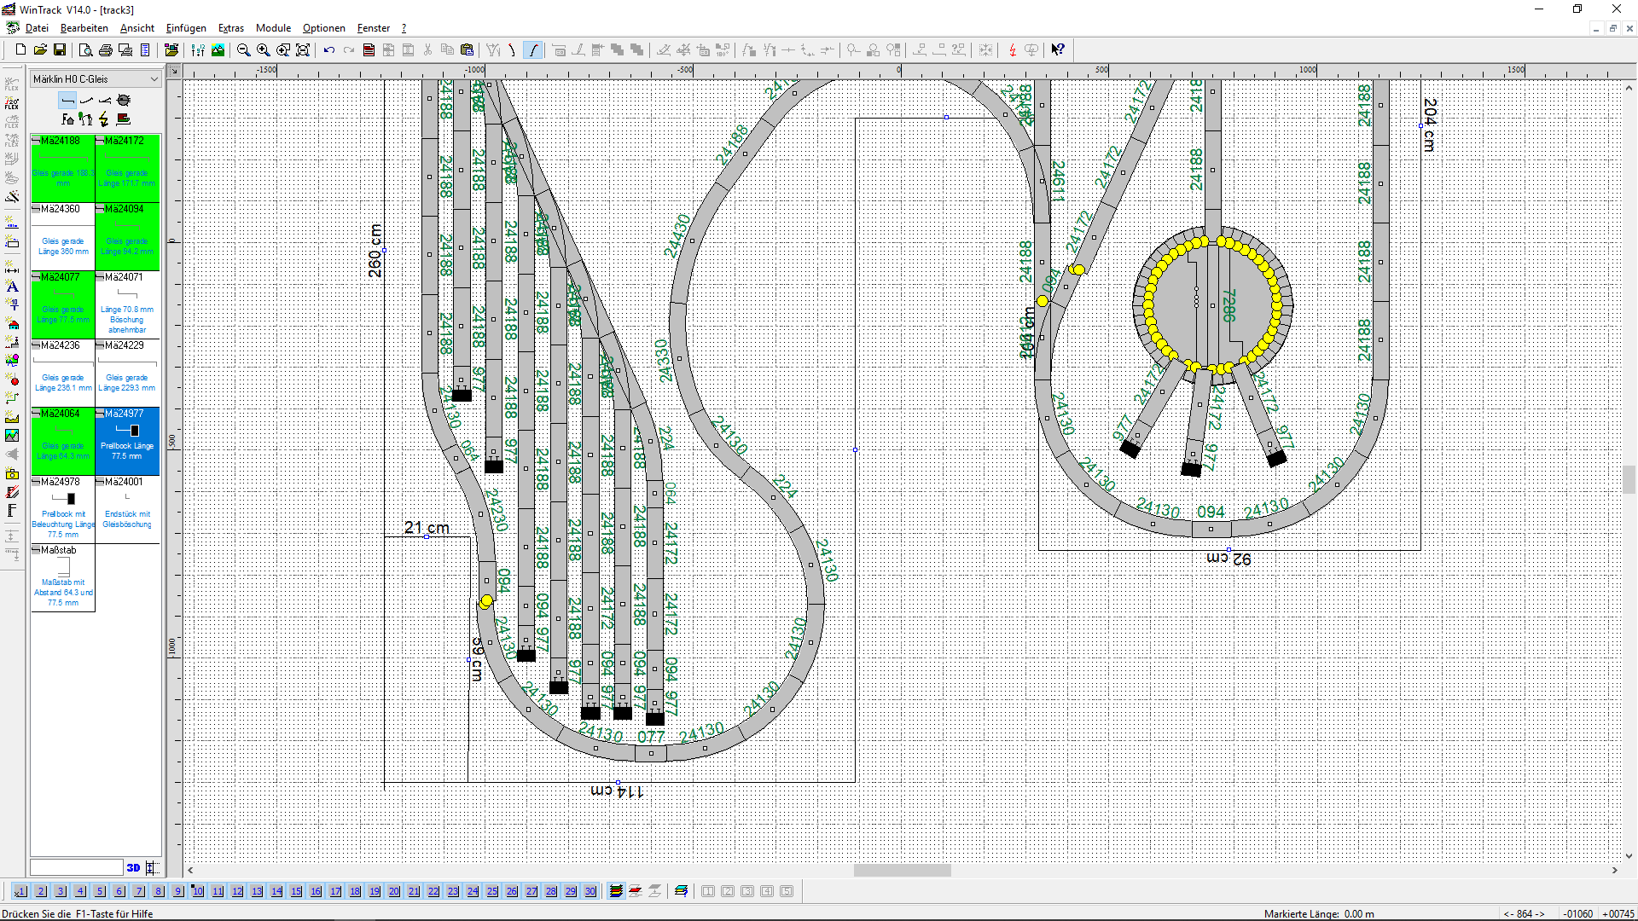Toggle layer 5
1638x921 pixels.
100,891
